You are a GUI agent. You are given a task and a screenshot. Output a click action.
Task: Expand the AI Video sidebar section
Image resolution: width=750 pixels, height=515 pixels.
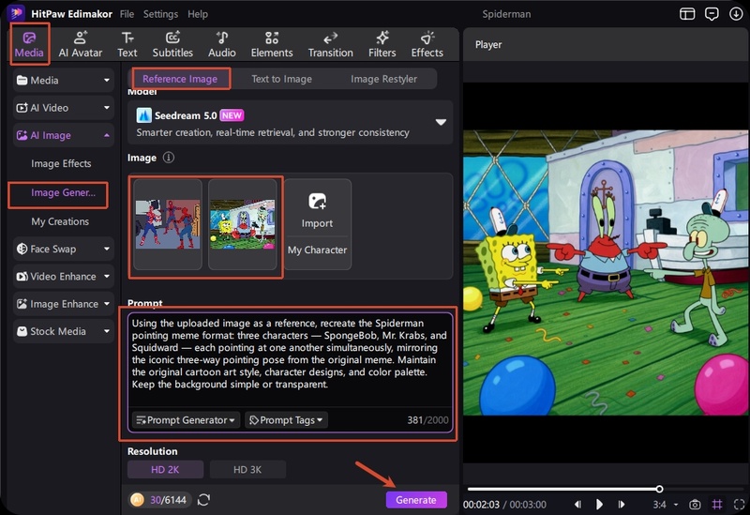(x=63, y=108)
